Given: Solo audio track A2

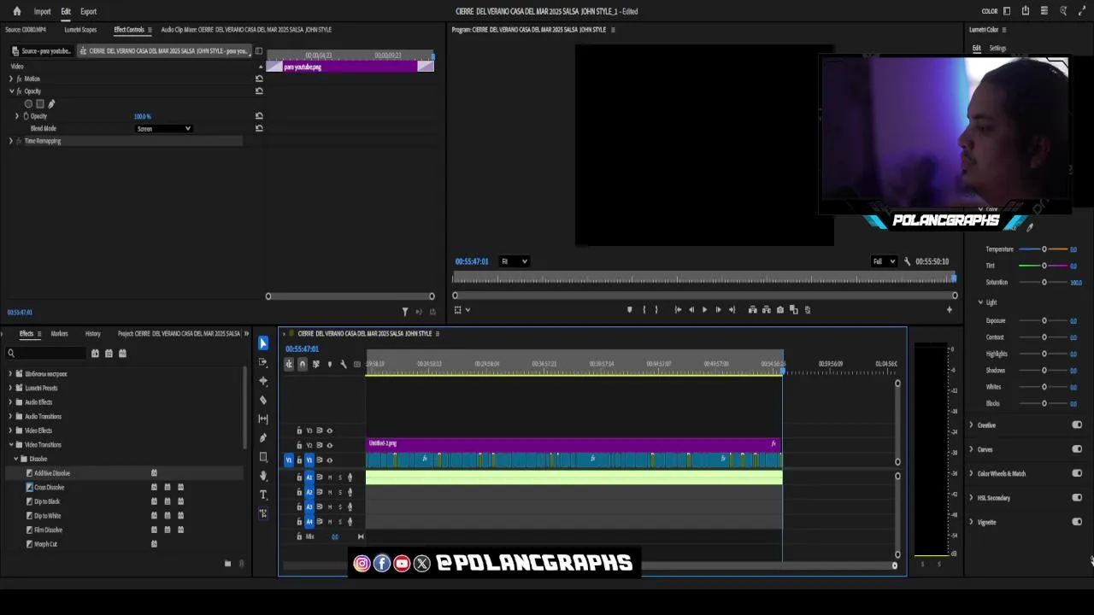Looking at the screenshot, I should [339, 492].
